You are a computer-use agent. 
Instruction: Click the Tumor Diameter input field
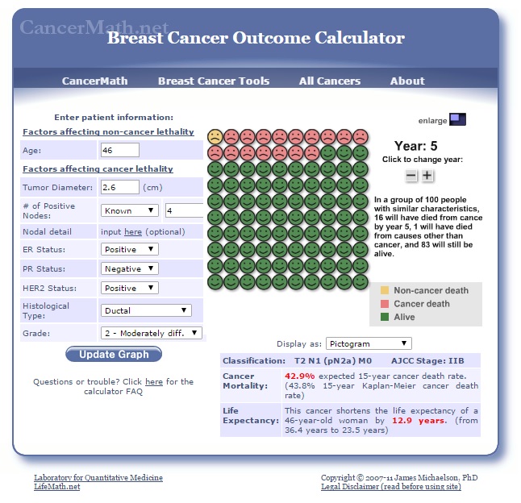tap(119, 188)
